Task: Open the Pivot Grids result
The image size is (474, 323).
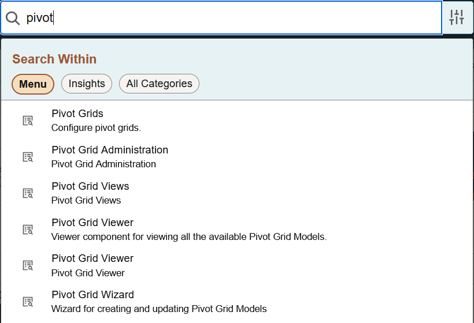Action: pyautogui.click(x=77, y=114)
